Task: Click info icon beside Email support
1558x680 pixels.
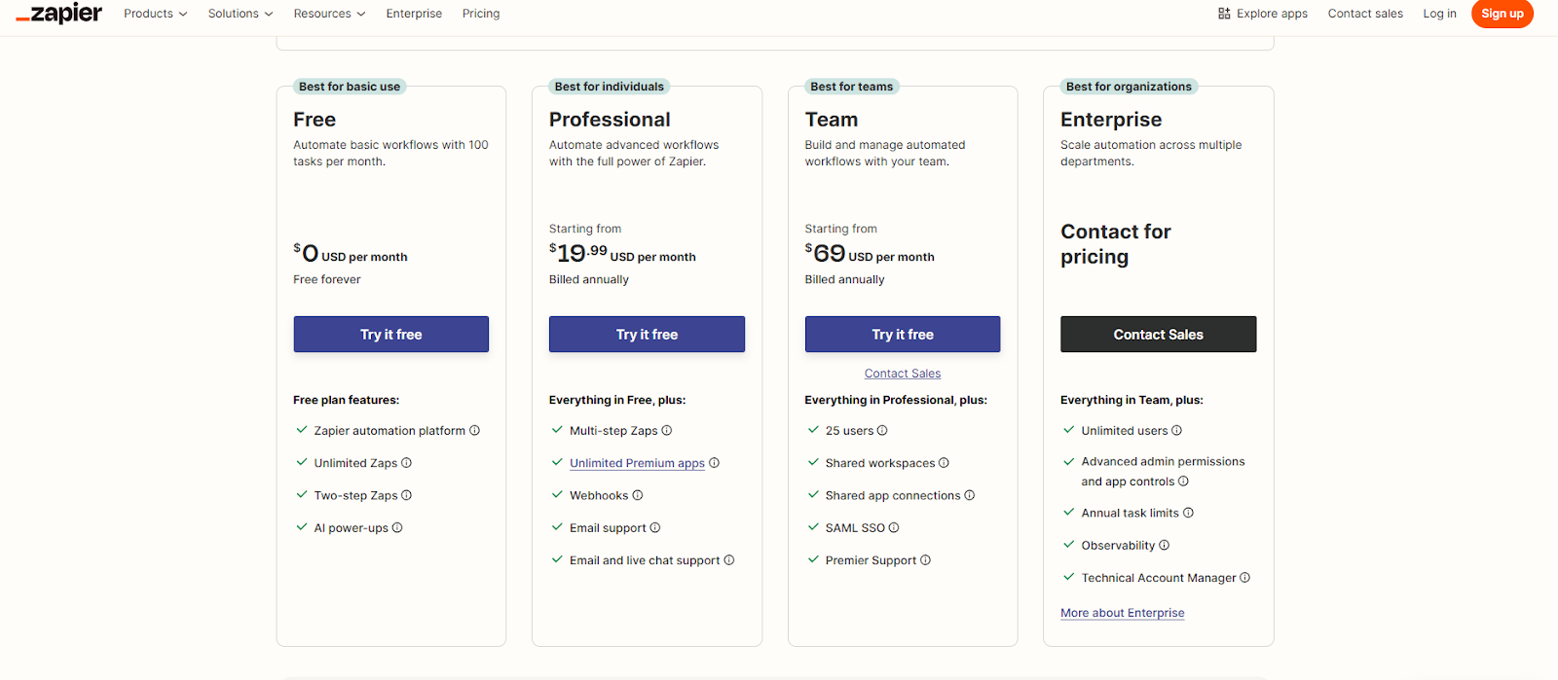Action: (655, 527)
